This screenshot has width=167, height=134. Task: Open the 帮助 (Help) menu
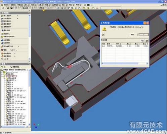(78, 5)
